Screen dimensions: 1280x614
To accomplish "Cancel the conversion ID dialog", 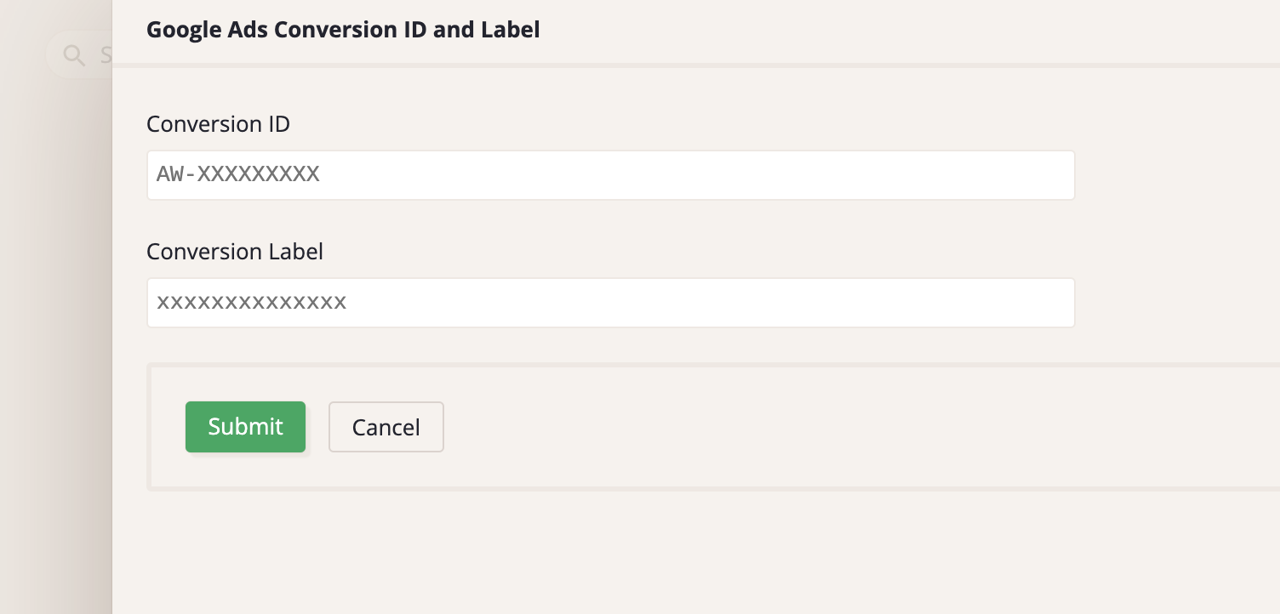I will 386,427.
